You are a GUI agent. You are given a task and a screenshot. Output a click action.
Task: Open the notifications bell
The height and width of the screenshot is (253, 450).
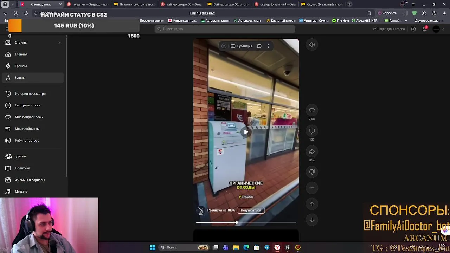click(x=425, y=29)
